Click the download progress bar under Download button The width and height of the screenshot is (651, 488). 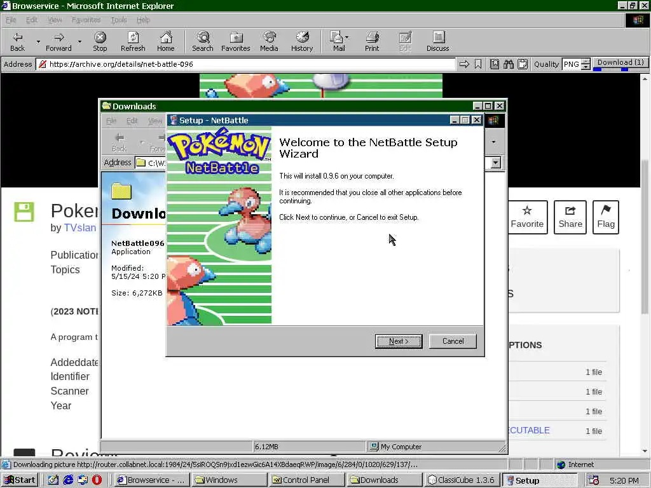point(620,70)
